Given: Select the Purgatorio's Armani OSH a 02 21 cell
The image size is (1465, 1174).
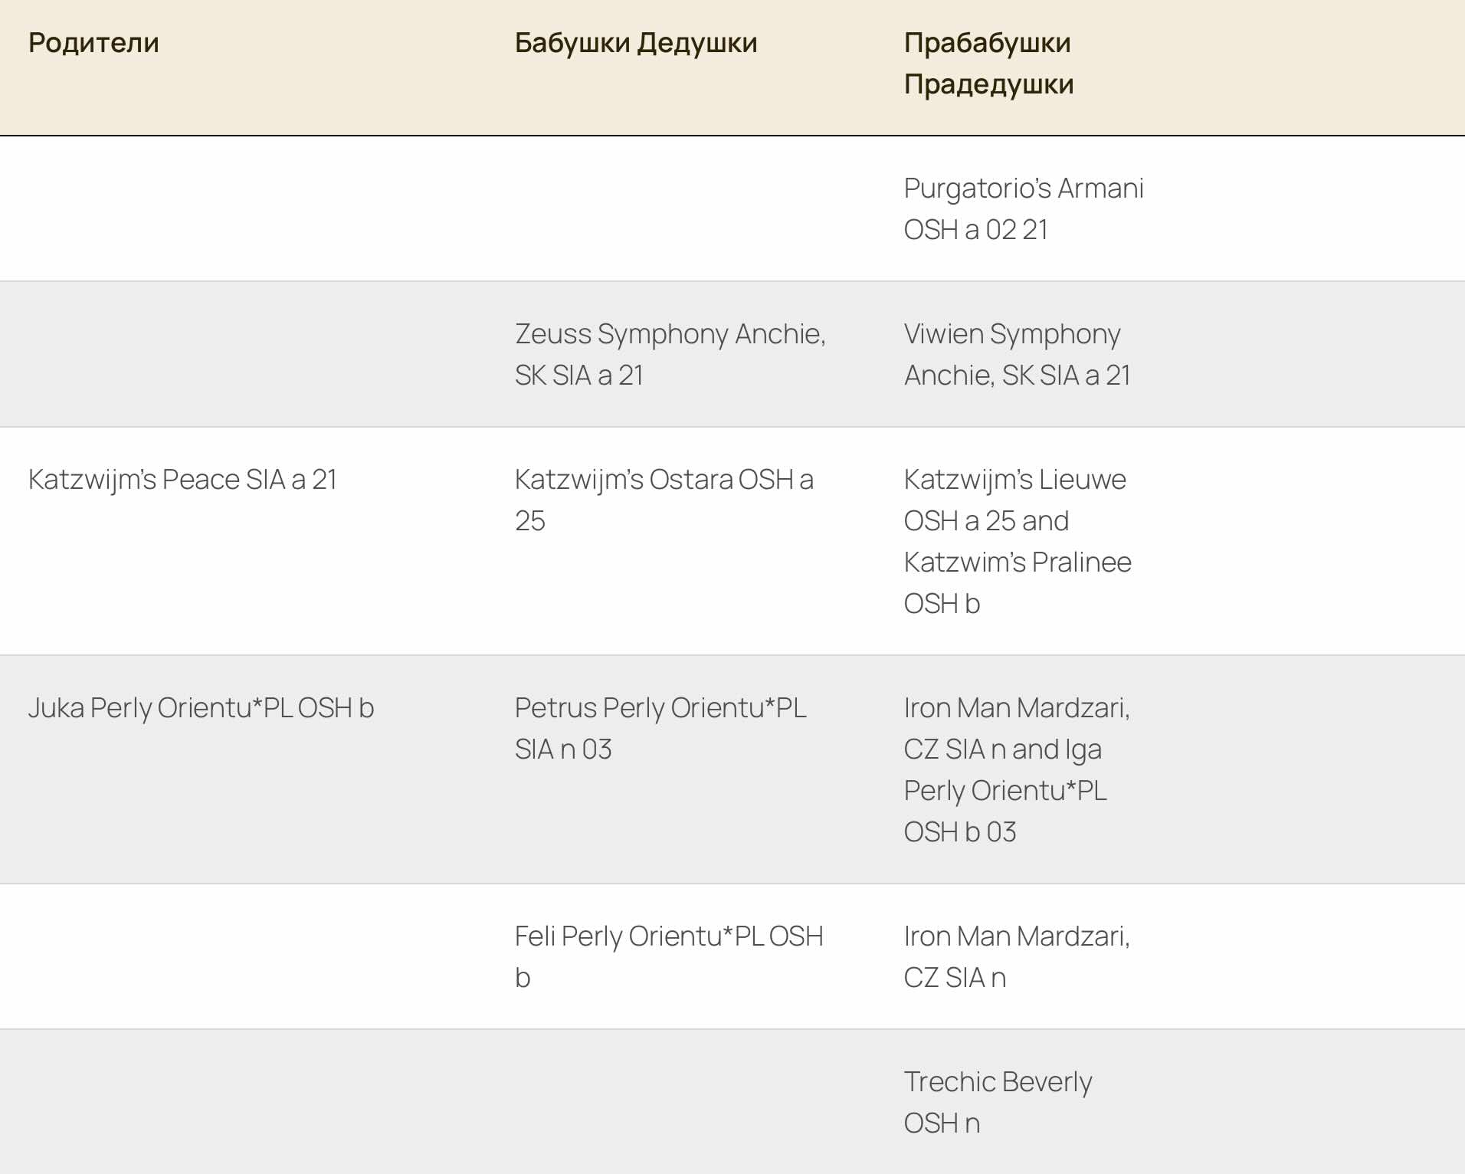Looking at the screenshot, I should click(x=1024, y=208).
